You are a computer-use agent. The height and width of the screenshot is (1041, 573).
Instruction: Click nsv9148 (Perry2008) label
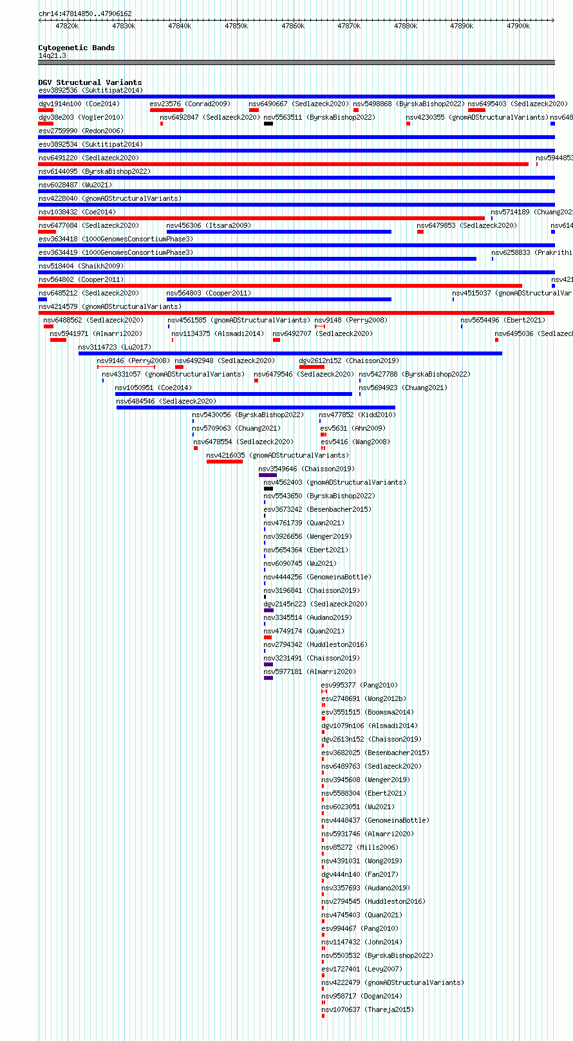coord(351,320)
